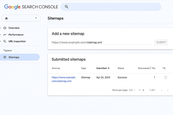Open sitemap details via the external-link icon

coord(166,77)
